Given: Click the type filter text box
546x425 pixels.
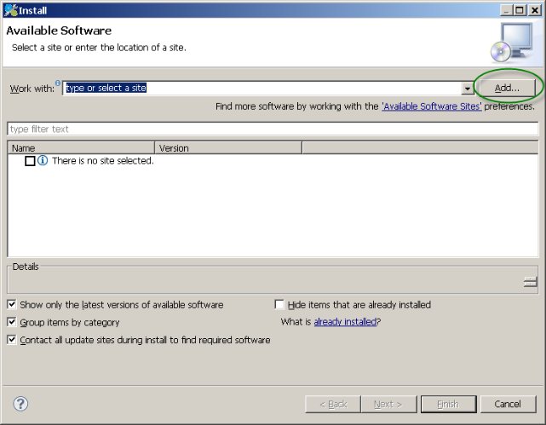Looking at the screenshot, I should [273, 129].
